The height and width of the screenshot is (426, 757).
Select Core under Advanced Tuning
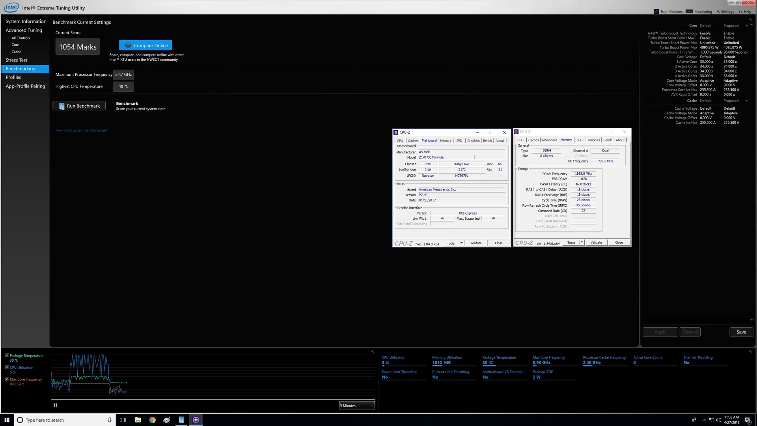pyautogui.click(x=15, y=45)
